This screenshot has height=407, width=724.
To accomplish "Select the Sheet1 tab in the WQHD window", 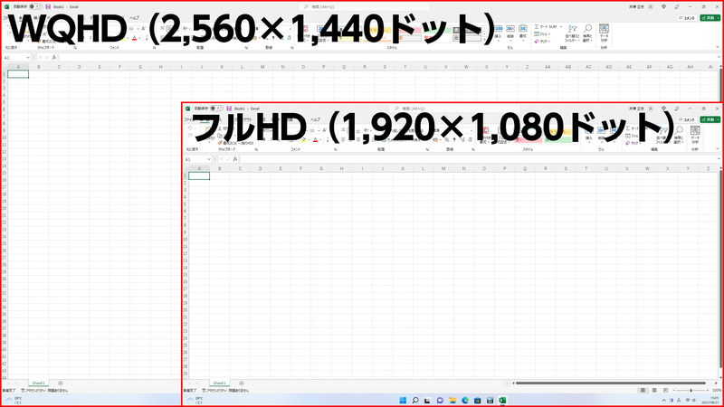I will [x=38, y=383].
